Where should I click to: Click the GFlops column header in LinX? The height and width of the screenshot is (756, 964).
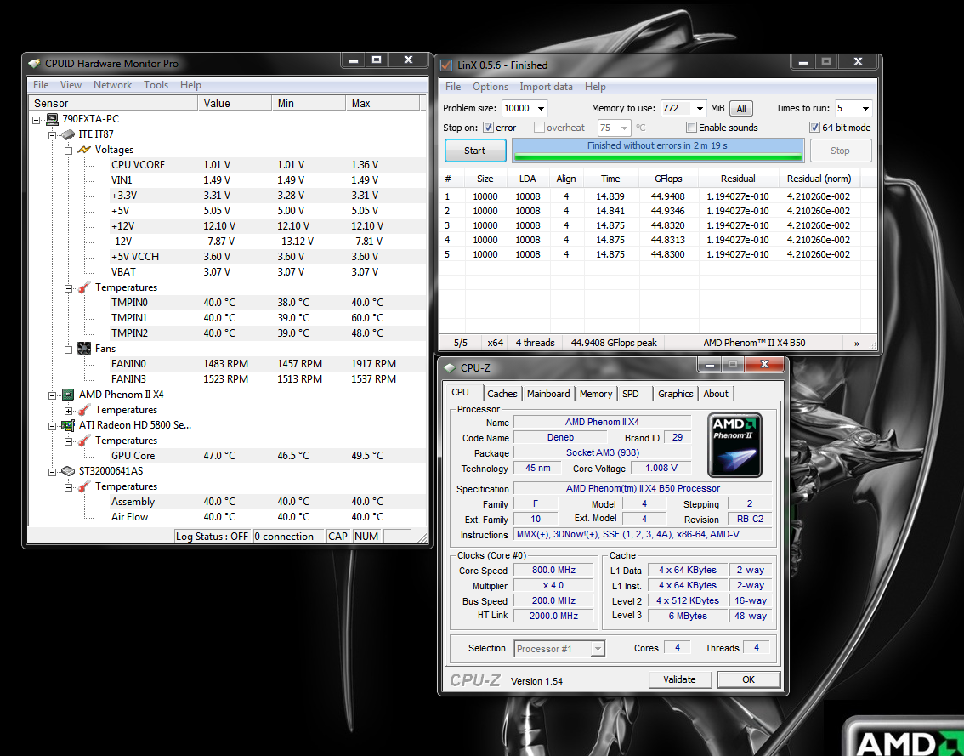point(669,179)
